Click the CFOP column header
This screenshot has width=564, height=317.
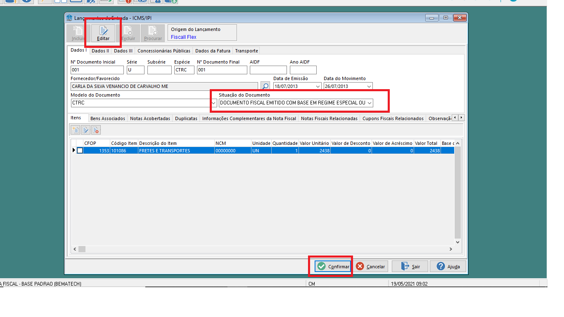coord(97,143)
